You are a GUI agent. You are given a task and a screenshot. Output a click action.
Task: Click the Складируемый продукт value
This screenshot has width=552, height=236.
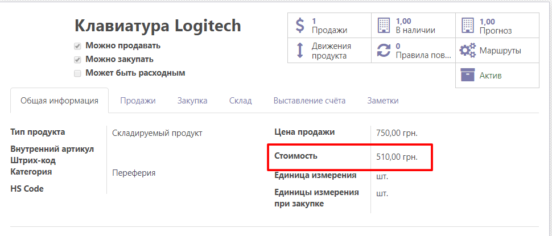point(158,133)
